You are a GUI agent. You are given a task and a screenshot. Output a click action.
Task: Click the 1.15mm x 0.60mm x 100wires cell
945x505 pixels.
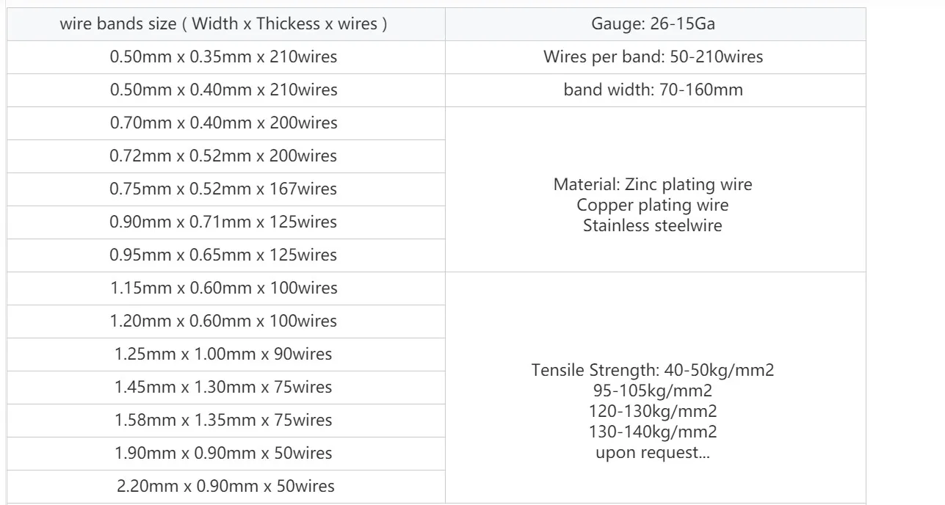click(223, 288)
